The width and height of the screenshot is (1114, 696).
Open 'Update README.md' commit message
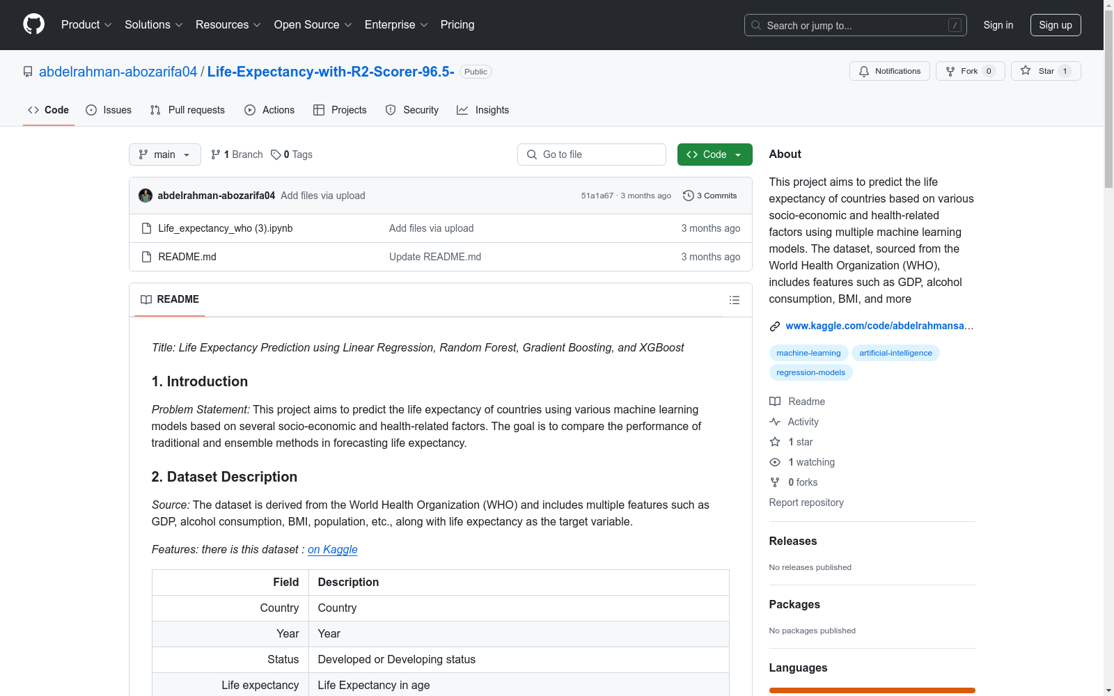(x=435, y=257)
